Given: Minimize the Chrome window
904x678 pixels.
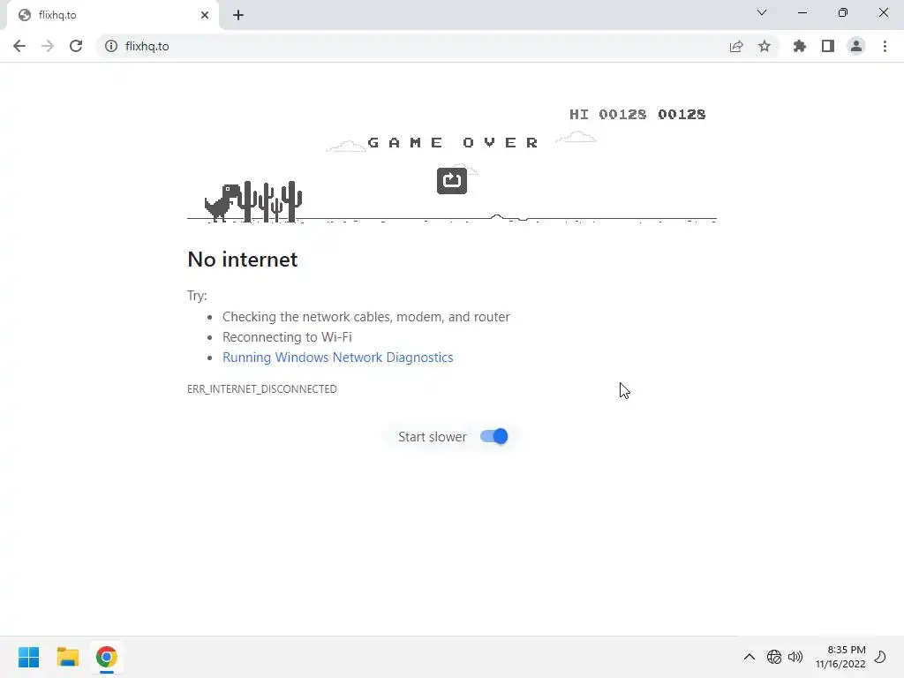Looking at the screenshot, I should [x=802, y=12].
